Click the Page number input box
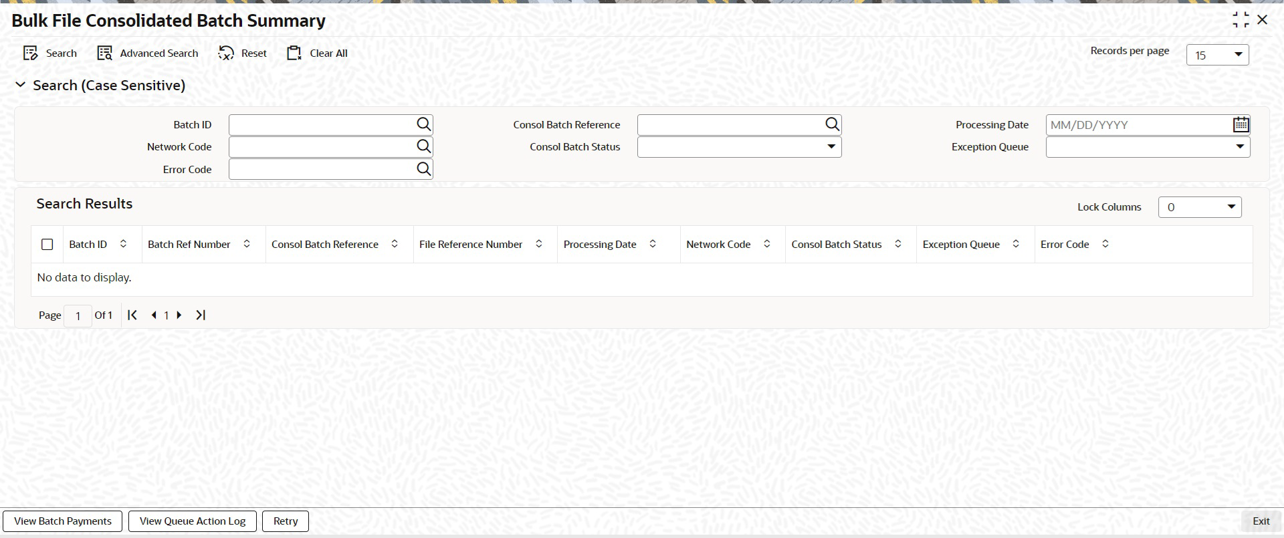 [78, 315]
